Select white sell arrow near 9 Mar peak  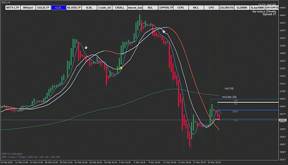coord(164,32)
